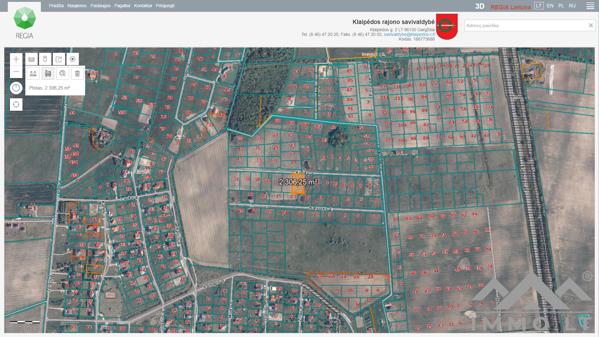Click the Klaipėda district coat of arms

point(447,27)
